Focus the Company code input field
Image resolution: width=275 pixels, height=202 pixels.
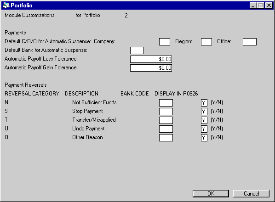pos(165,42)
